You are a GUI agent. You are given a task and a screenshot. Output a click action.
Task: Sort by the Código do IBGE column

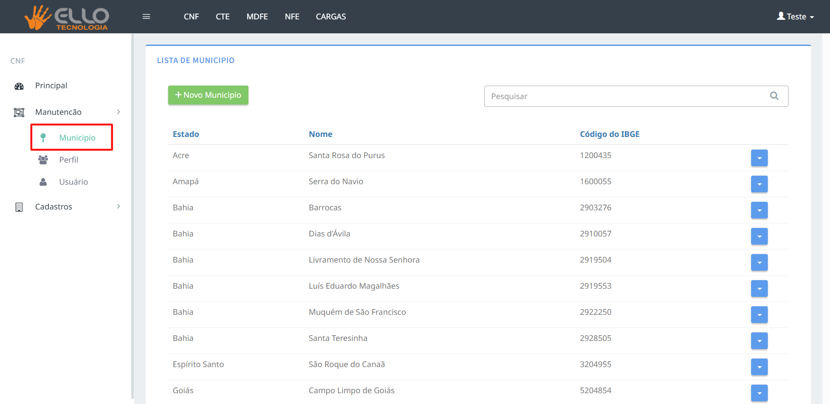click(x=610, y=134)
